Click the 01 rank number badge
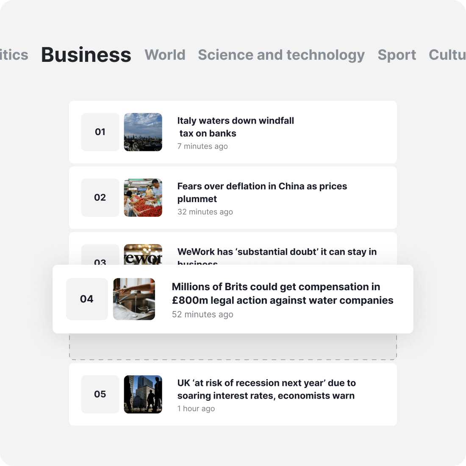The height and width of the screenshot is (466, 466). pyautogui.click(x=100, y=132)
